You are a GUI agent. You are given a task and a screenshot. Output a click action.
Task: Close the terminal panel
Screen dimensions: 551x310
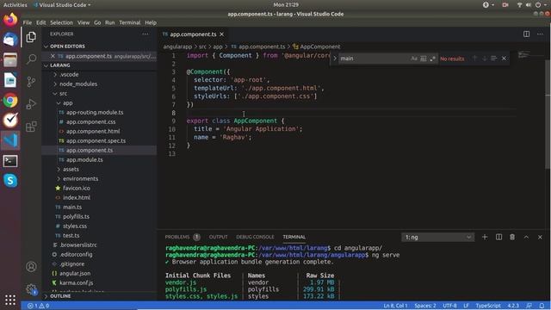(x=540, y=238)
